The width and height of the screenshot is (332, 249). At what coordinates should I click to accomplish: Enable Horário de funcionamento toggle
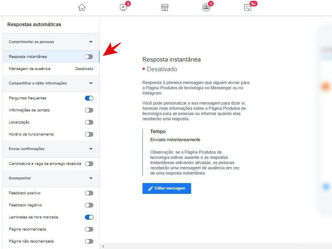click(89, 134)
